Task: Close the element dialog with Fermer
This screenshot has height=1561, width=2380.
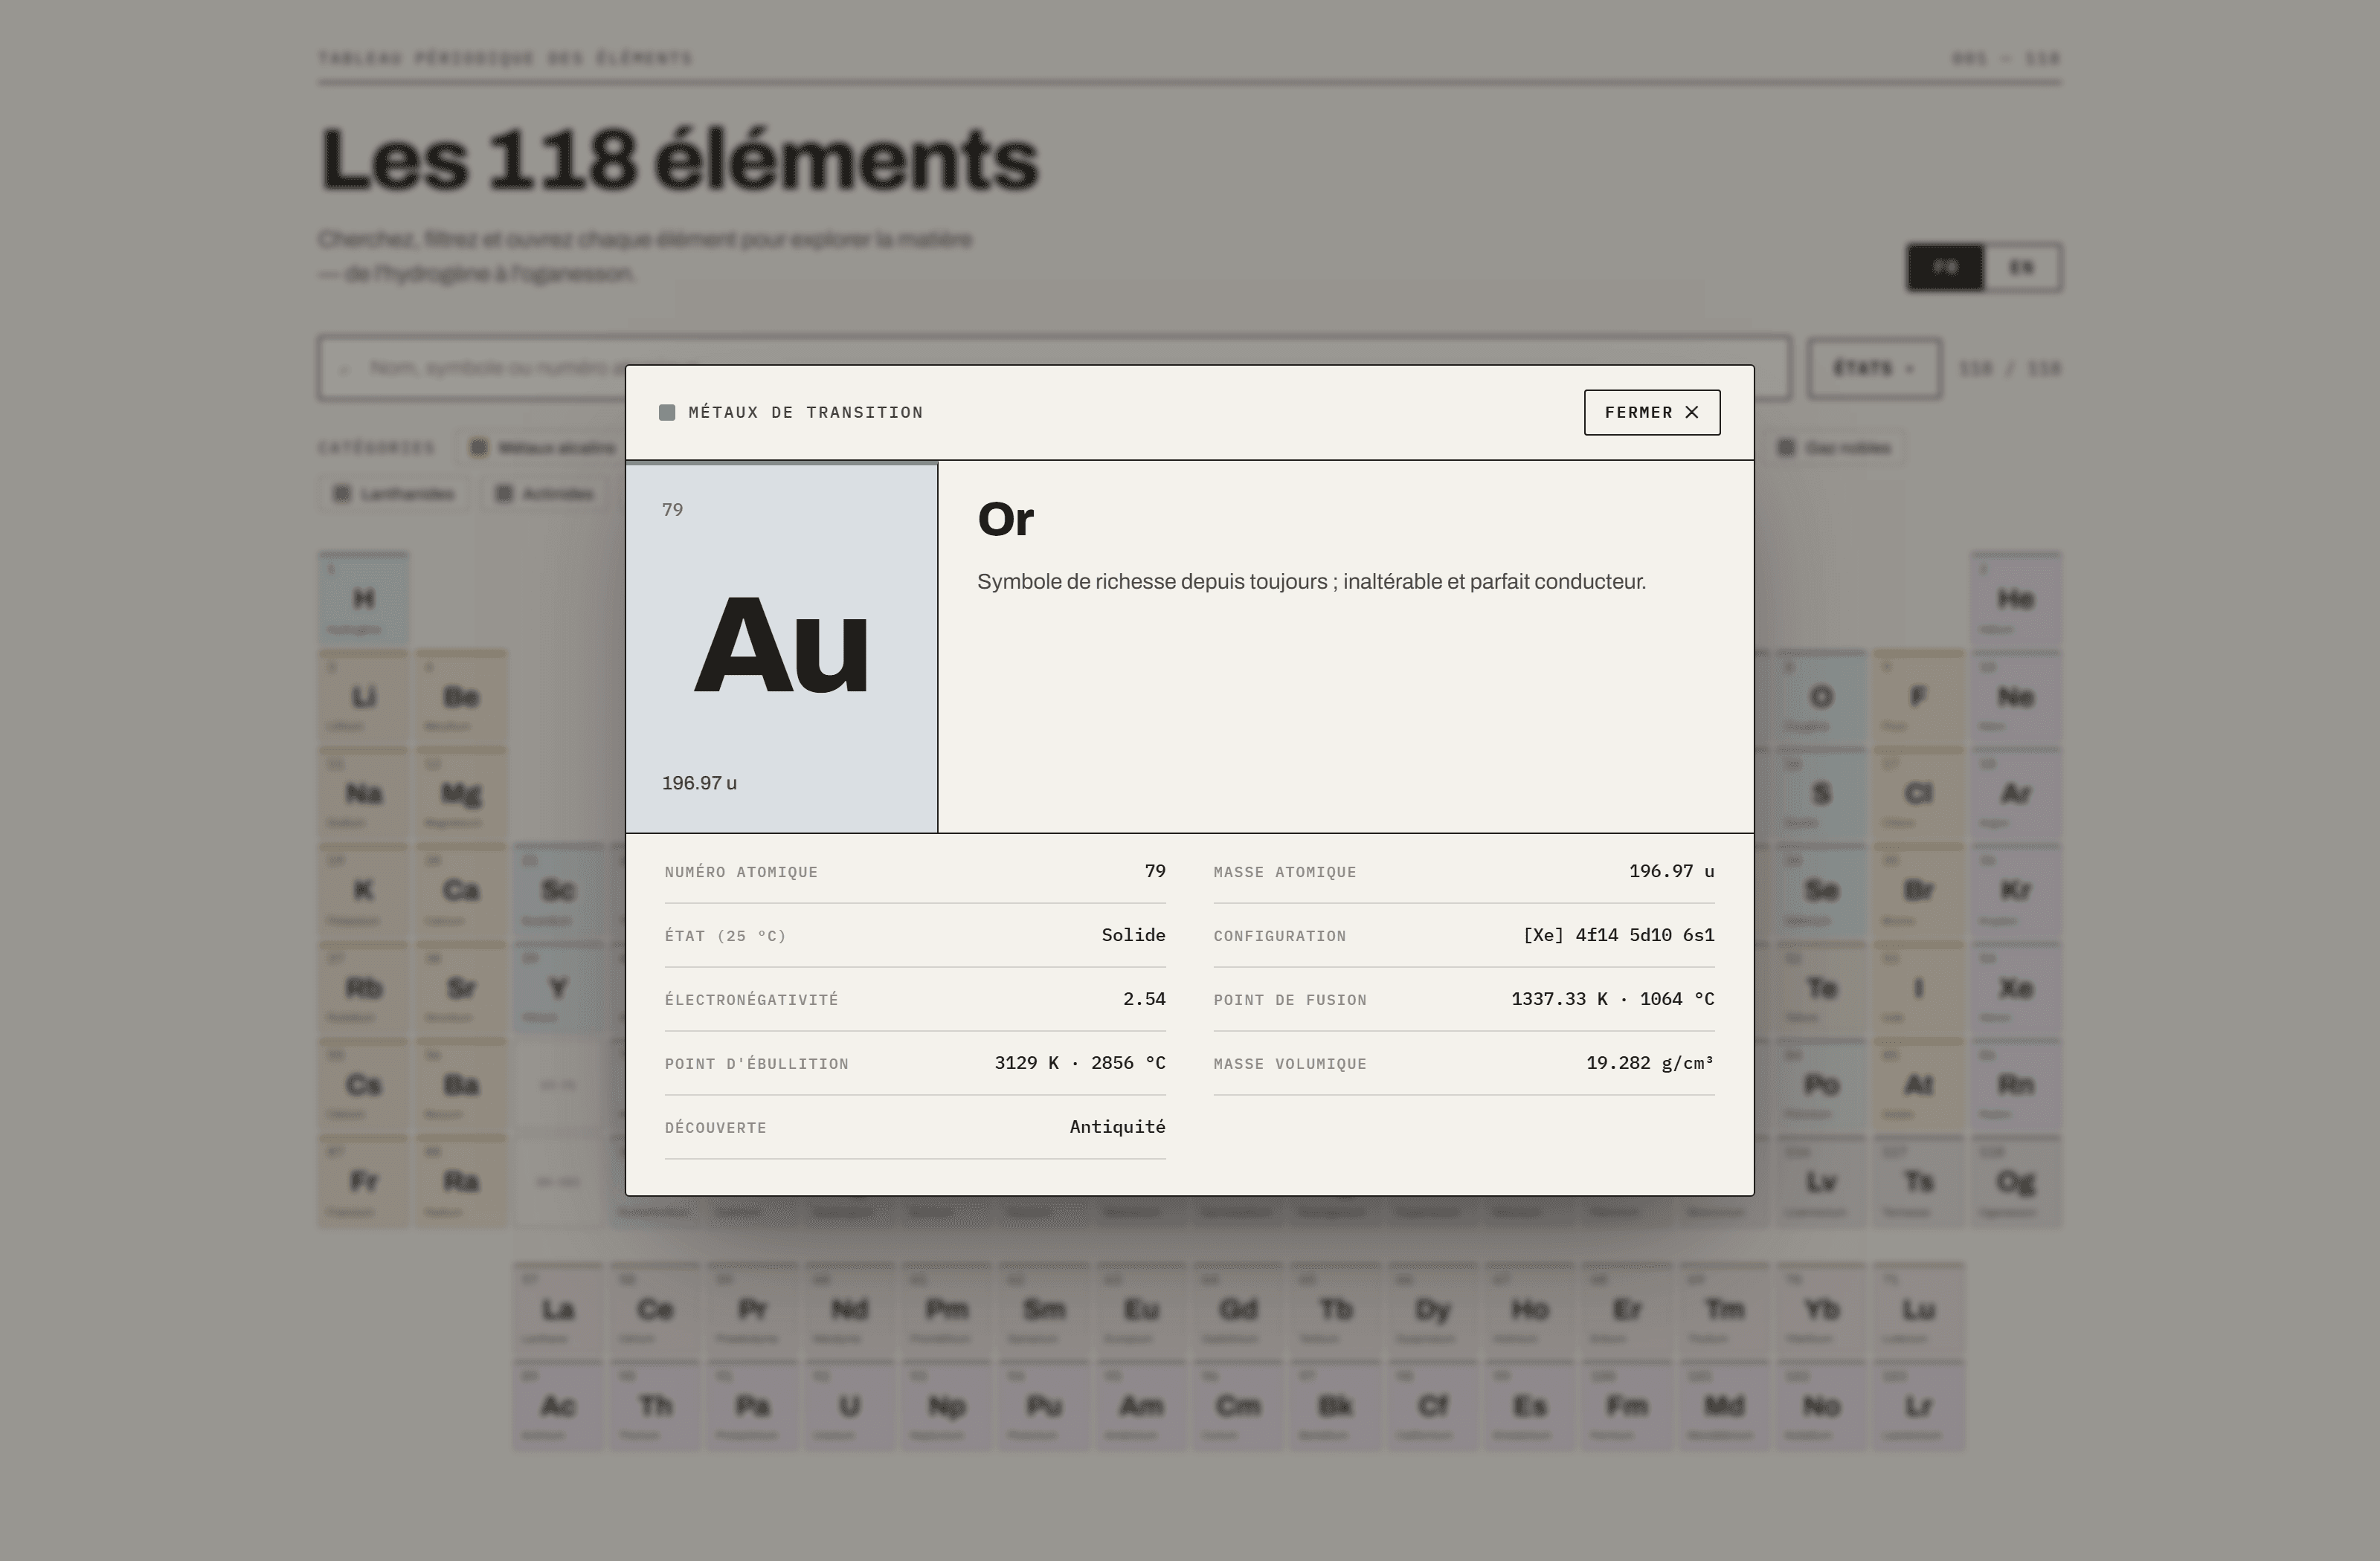Action: coord(1652,413)
